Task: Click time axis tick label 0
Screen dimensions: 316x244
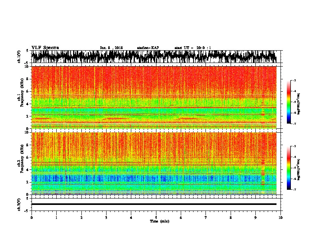Action: pos(32,218)
